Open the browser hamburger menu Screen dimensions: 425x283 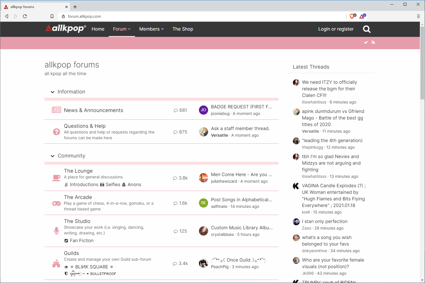coord(418,16)
